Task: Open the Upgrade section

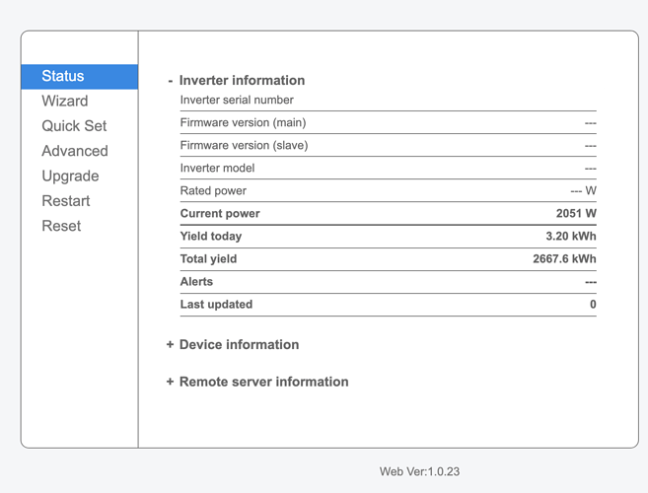Action: 70,176
